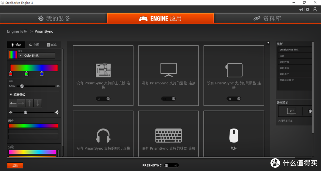Select the 空闲 lighting tab
The height and width of the screenshot is (171, 321).
coord(34,45)
